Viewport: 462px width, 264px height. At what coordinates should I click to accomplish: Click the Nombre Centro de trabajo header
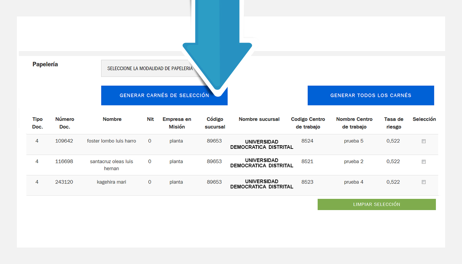[x=354, y=123]
